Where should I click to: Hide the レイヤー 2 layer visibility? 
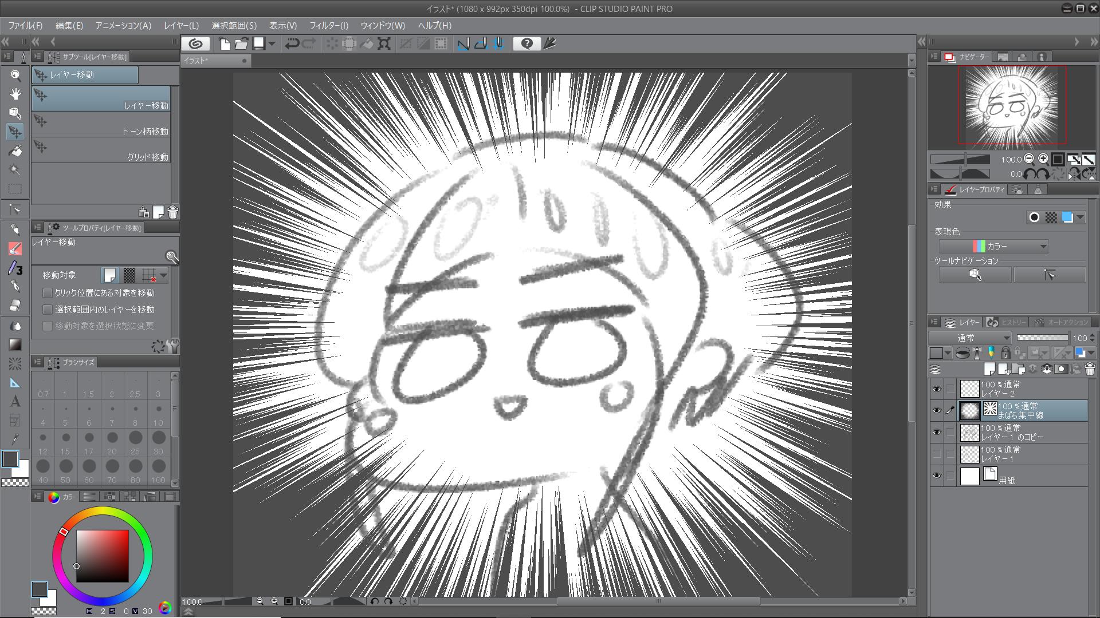coord(937,389)
